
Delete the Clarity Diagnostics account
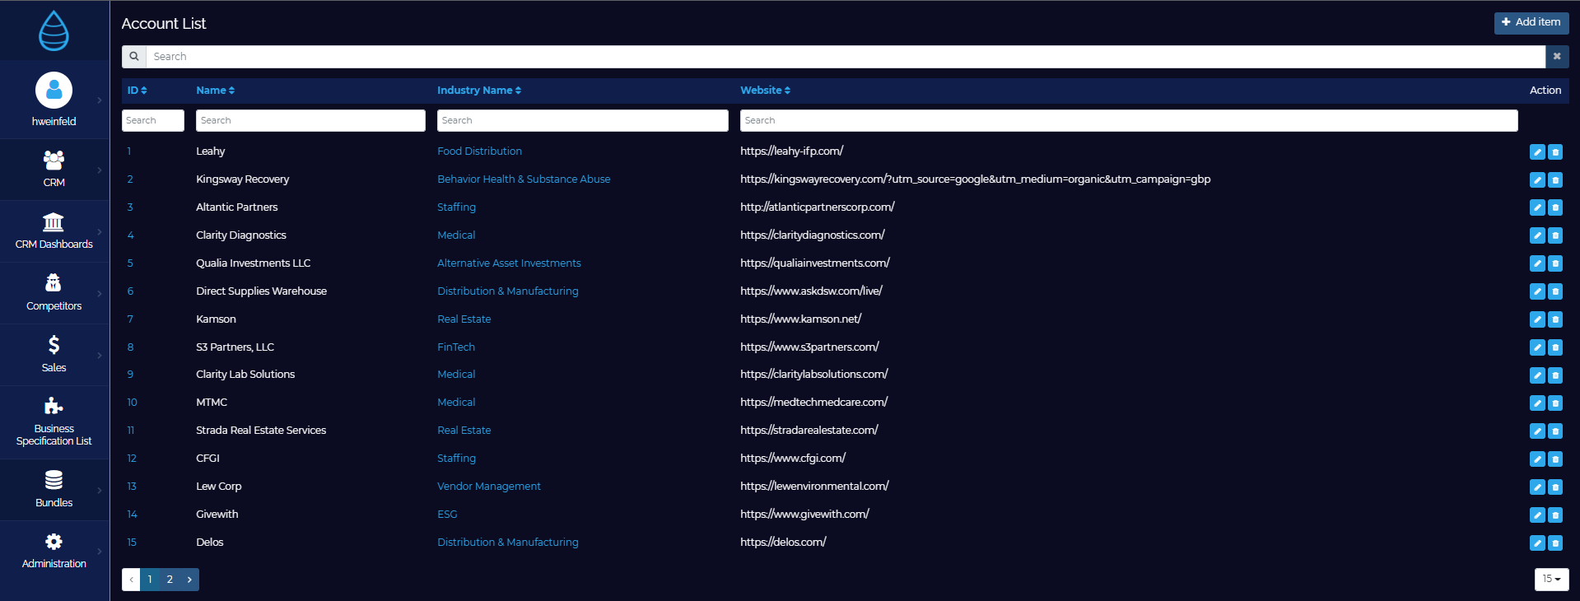coord(1555,235)
